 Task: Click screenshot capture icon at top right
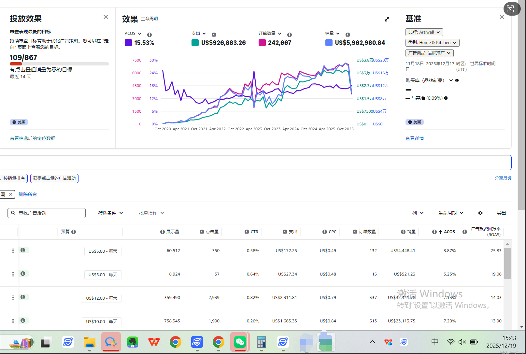510,9
